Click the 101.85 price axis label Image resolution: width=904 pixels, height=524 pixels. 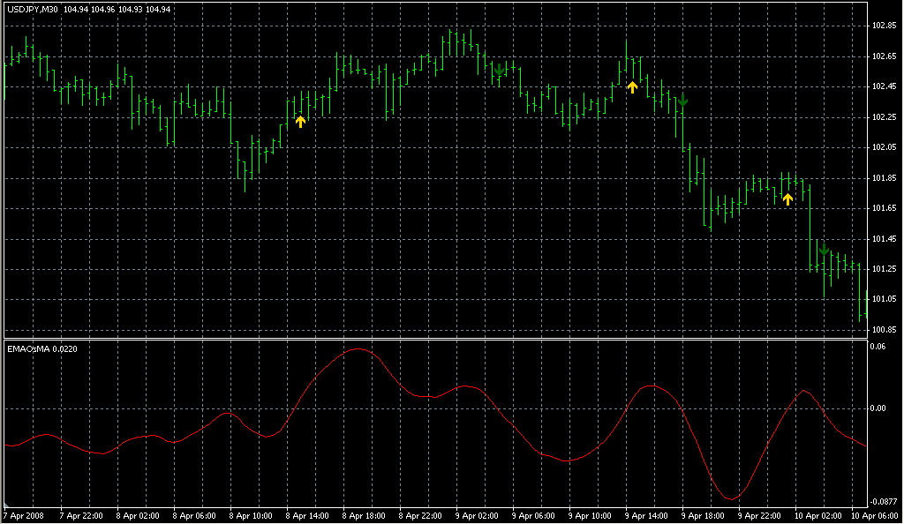coord(885,178)
